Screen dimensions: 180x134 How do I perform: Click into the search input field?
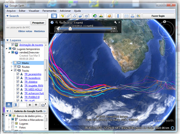18,23
